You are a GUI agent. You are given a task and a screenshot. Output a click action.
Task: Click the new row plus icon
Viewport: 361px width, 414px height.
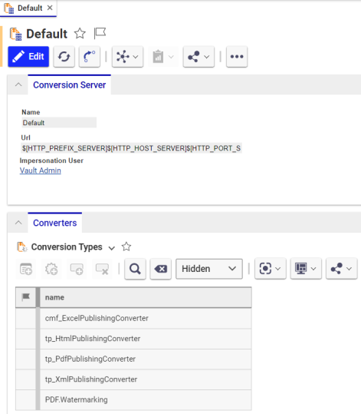(26, 269)
